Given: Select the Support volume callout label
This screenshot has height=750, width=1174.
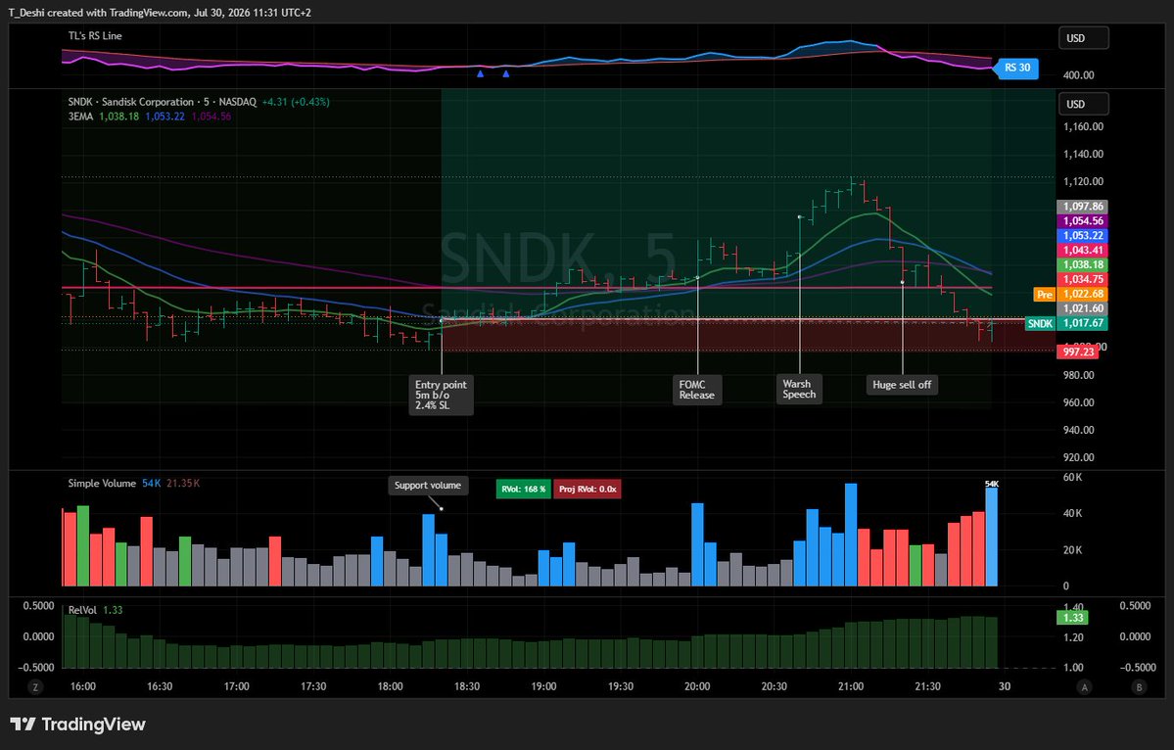Looking at the screenshot, I should point(428,485).
